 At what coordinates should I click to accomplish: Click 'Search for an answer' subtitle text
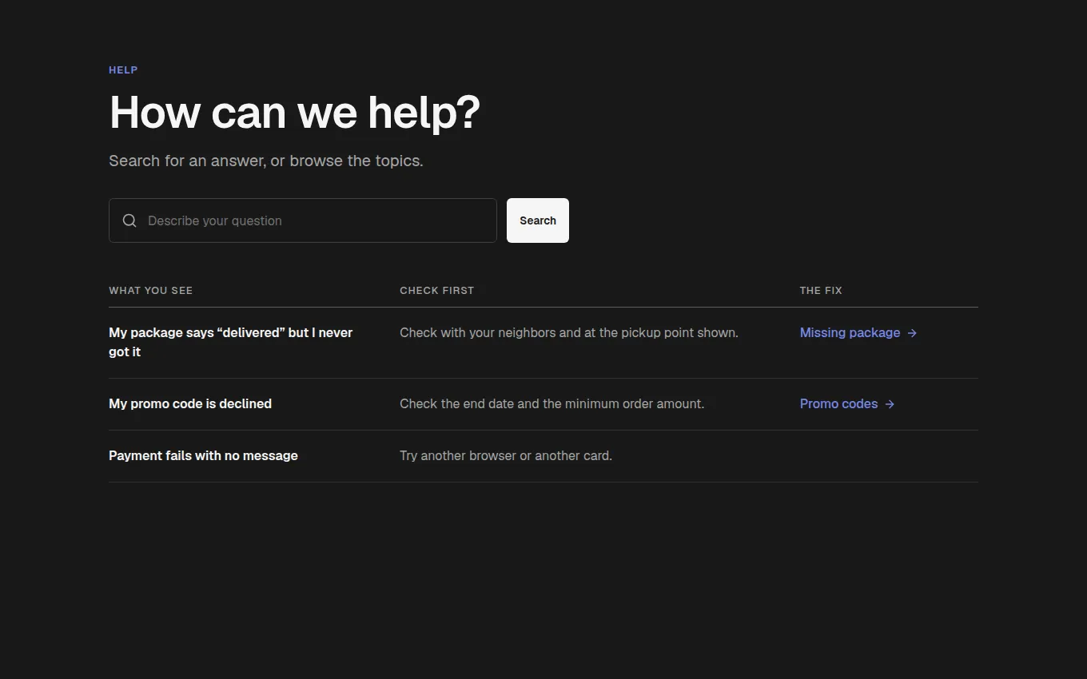click(266, 161)
